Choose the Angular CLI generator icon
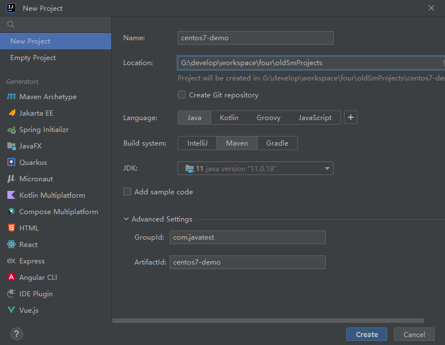The image size is (445, 345). coord(11,278)
